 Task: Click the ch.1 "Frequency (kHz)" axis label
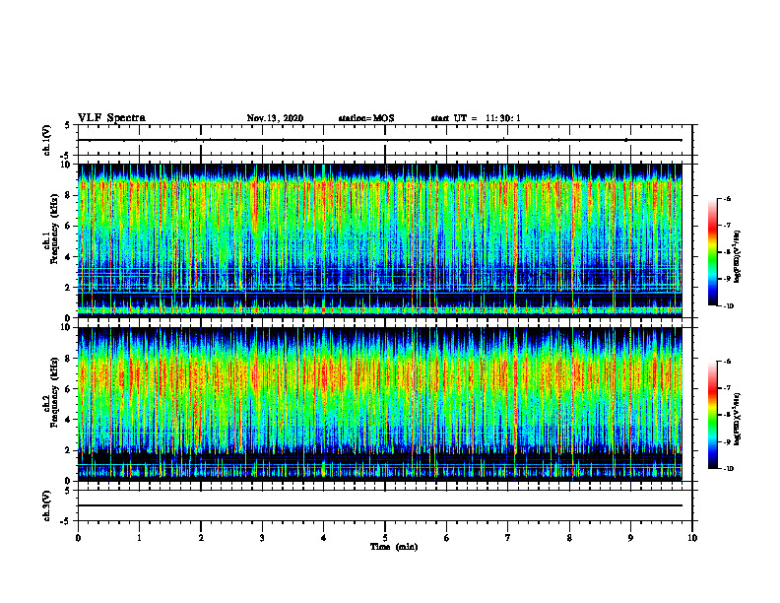coord(55,230)
